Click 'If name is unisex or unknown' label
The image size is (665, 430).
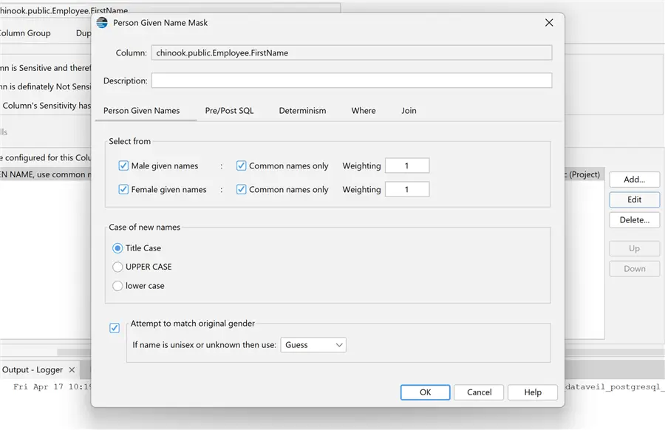click(x=204, y=345)
